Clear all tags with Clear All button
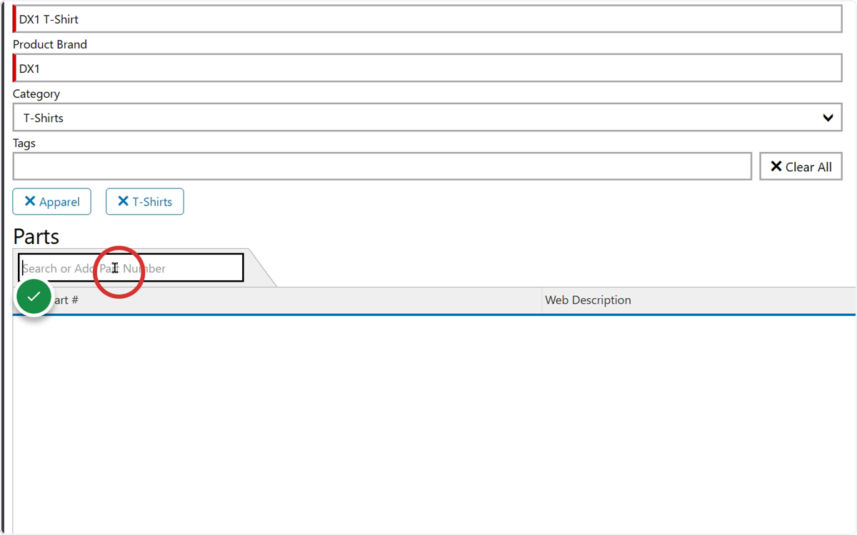 (801, 166)
